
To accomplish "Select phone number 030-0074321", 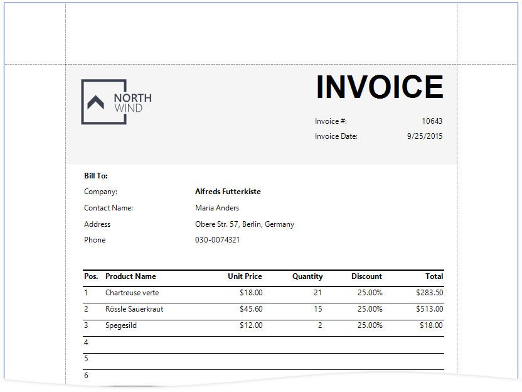I will [217, 240].
